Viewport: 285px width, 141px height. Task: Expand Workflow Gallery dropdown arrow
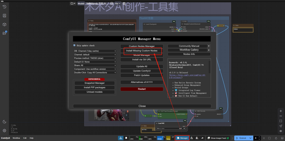tap(209, 50)
